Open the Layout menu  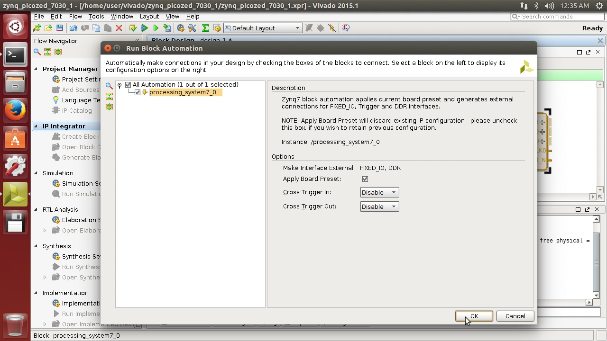coord(149,16)
